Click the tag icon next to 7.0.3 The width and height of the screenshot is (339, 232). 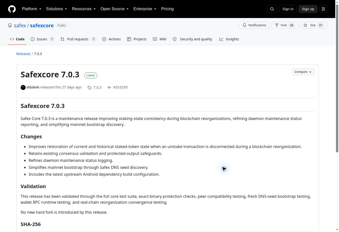[x=90, y=87]
